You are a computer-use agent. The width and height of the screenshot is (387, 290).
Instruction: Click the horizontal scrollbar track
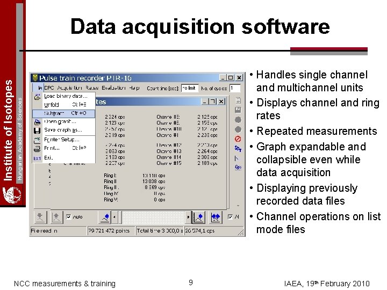tap(154, 218)
